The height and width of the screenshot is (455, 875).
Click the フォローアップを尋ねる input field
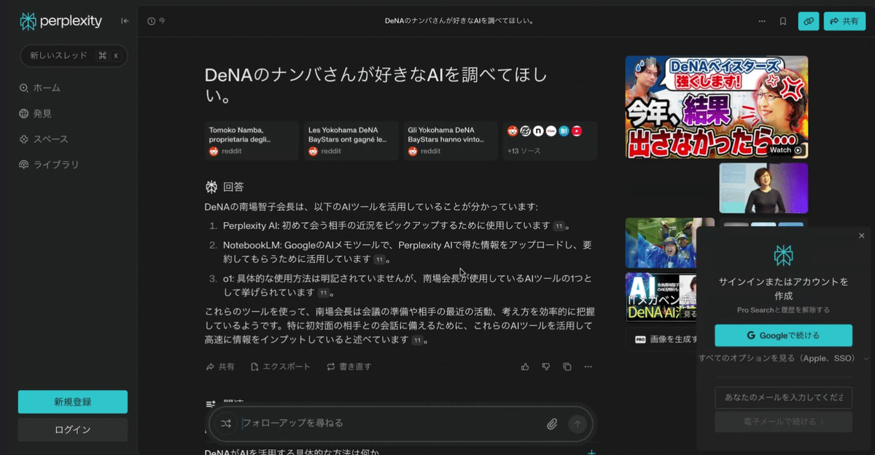pos(391,423)
